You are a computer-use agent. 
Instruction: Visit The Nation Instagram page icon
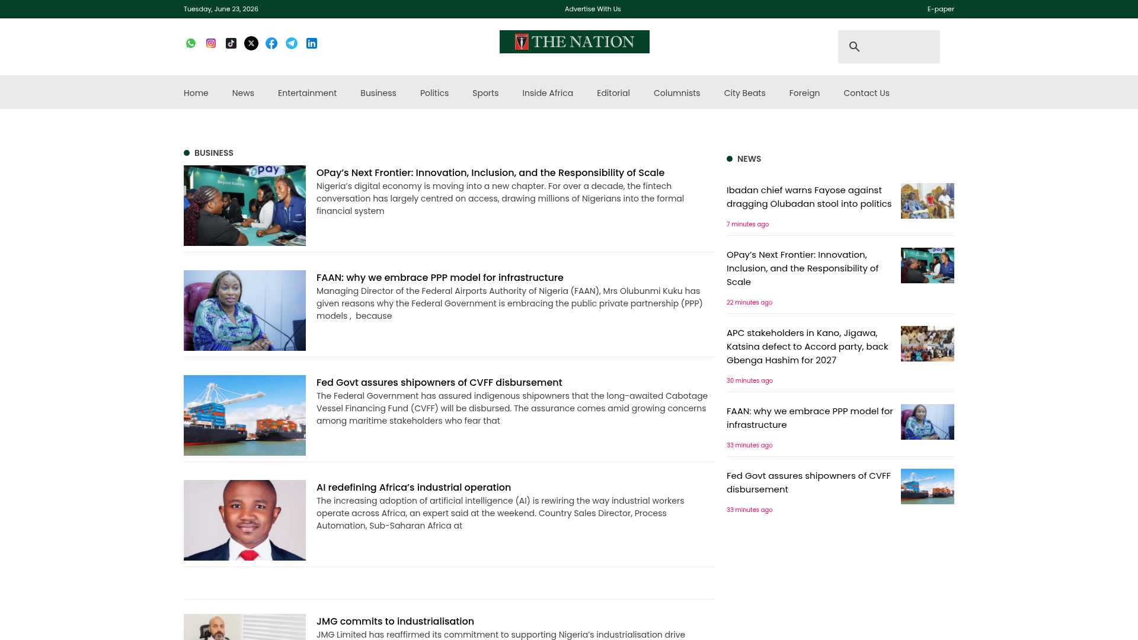coord(211,43)
